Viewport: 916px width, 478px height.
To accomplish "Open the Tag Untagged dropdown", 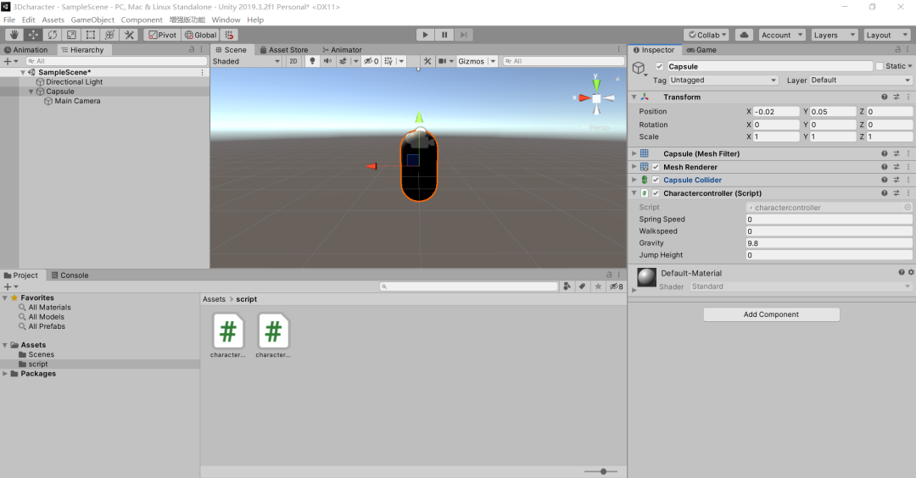I will coord(723,81).
